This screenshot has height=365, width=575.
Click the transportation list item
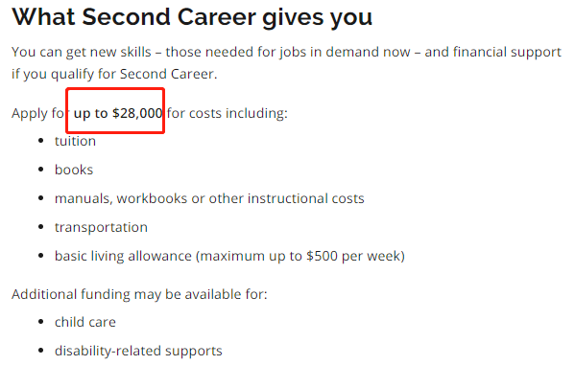[x=101, y=227]
